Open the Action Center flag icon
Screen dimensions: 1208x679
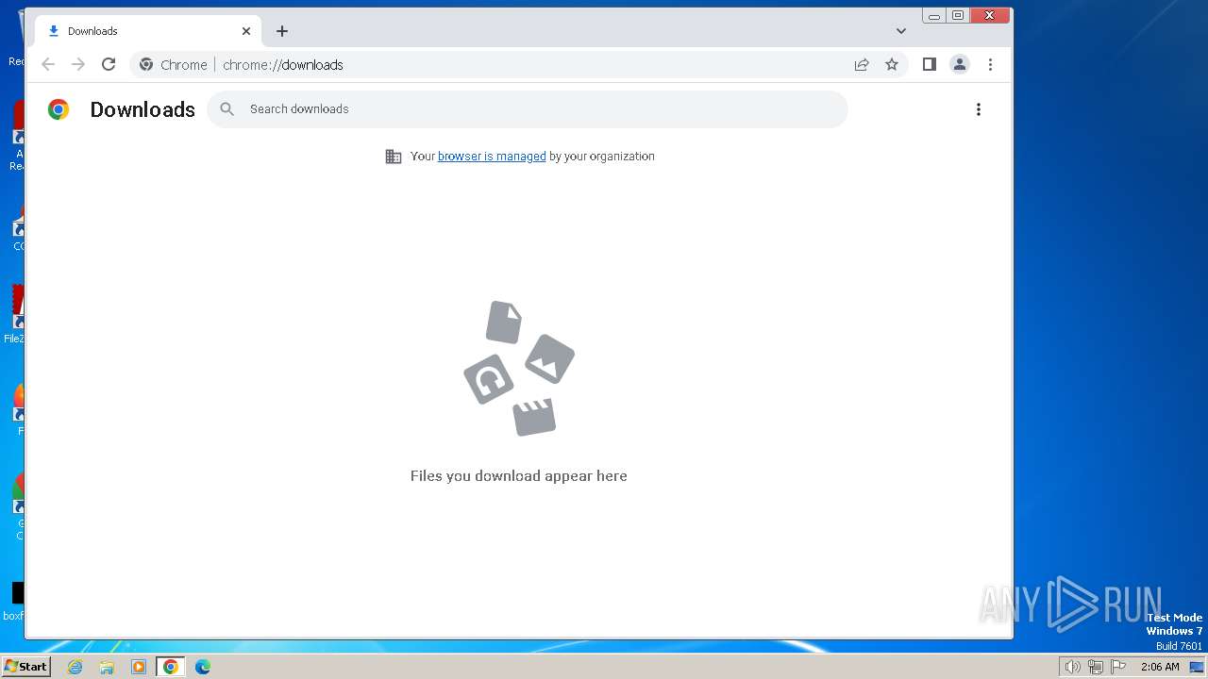tap(1118, 667)
